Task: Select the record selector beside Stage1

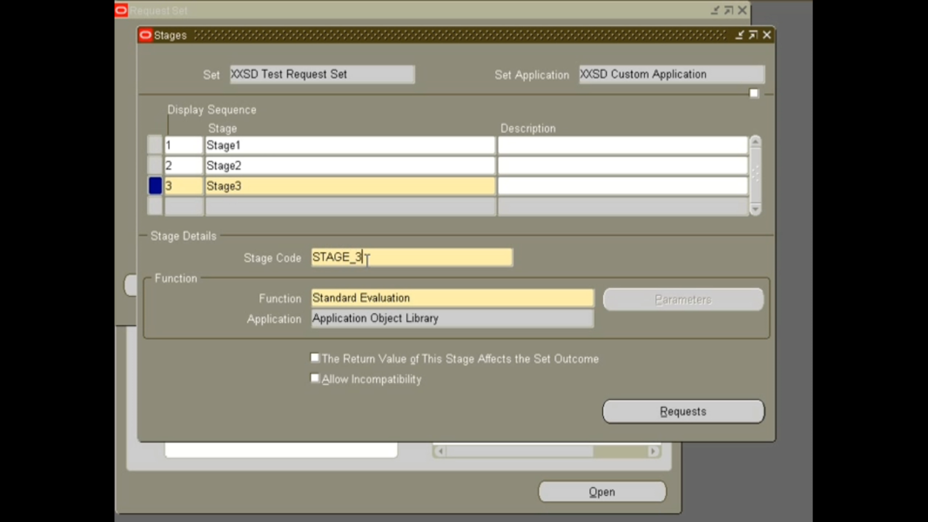Action: [x=154, y=144]
